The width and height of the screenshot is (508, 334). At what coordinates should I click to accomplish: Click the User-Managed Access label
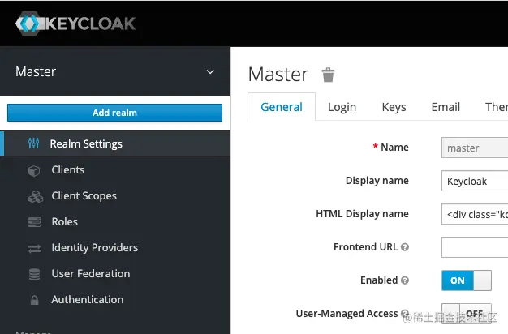pos(347,314)
